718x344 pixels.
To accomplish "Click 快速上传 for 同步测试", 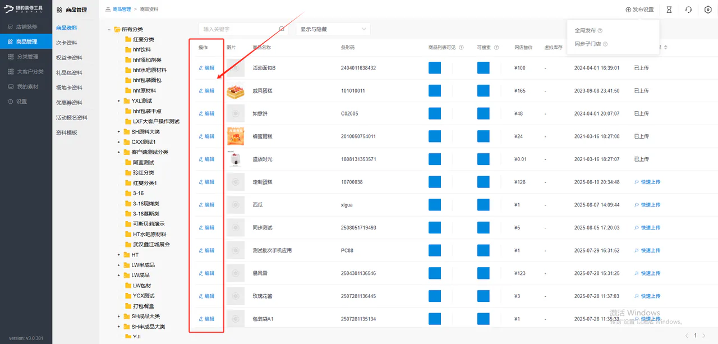I will pyautogui.click(x=647, y=227).
